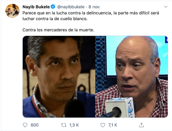Click the line 'Contra los mercaderes de la muerte'
The width and height of the screenshot is (172, 131).
59,30
